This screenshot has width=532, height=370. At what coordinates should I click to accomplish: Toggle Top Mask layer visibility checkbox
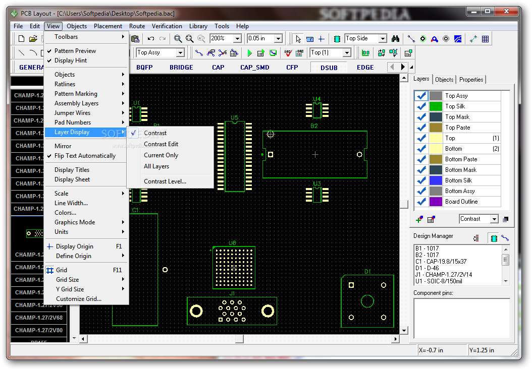(421, 117)
